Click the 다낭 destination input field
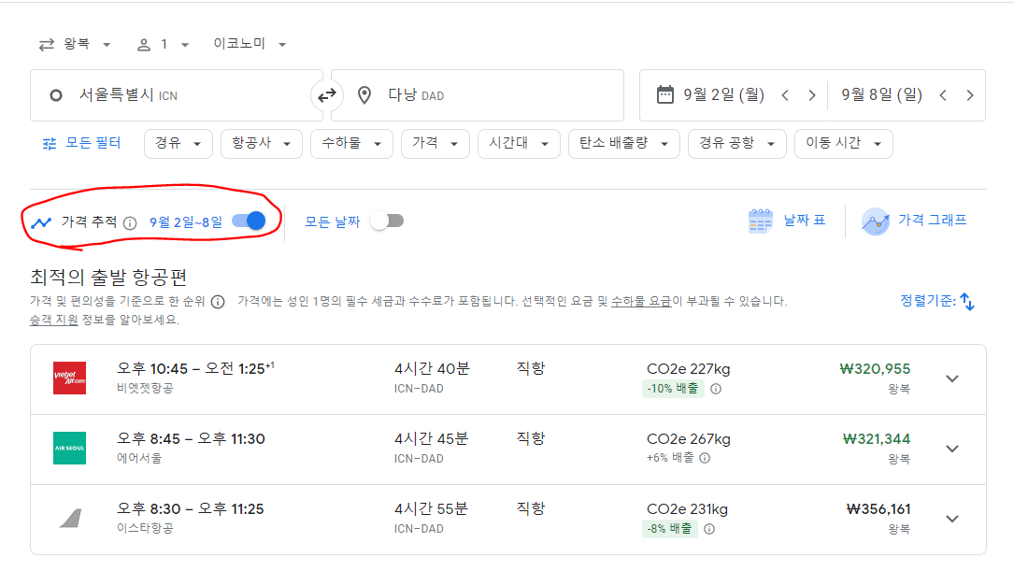The image size is (1014, 571). tap(467, 94)
